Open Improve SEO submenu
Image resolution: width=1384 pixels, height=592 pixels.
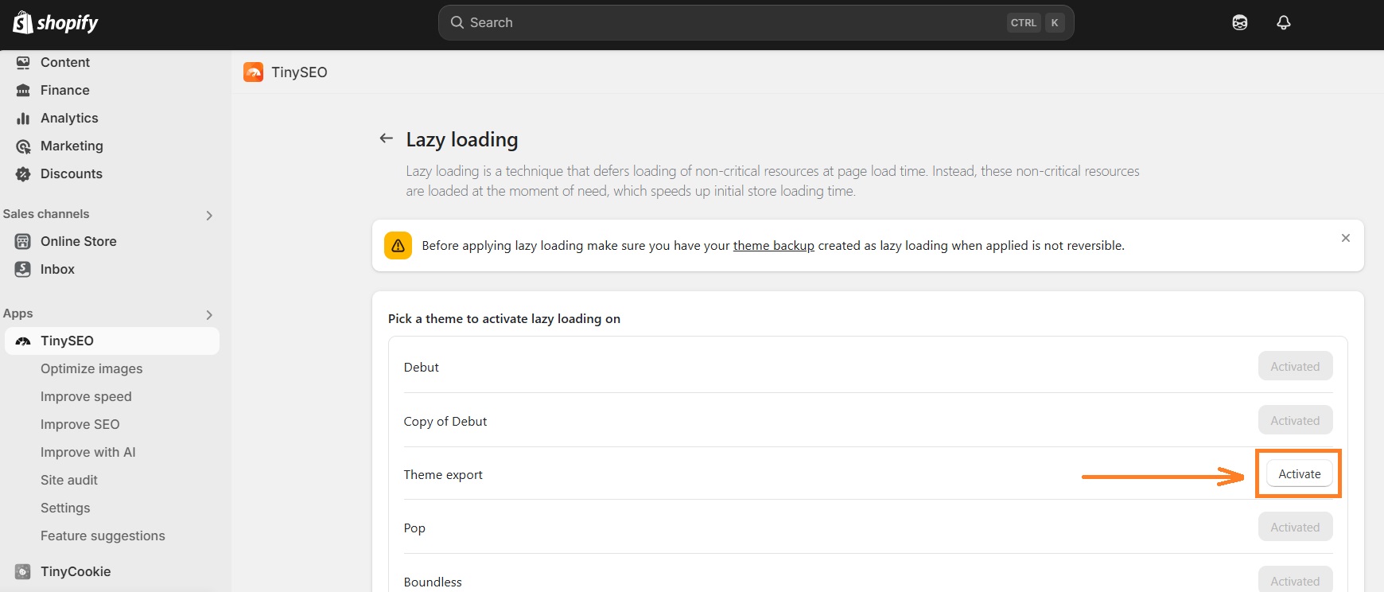(80, 424)
